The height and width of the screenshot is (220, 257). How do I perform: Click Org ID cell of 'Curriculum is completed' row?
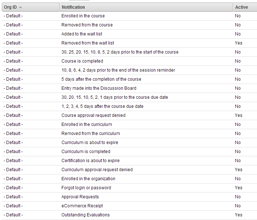(13, 152)
